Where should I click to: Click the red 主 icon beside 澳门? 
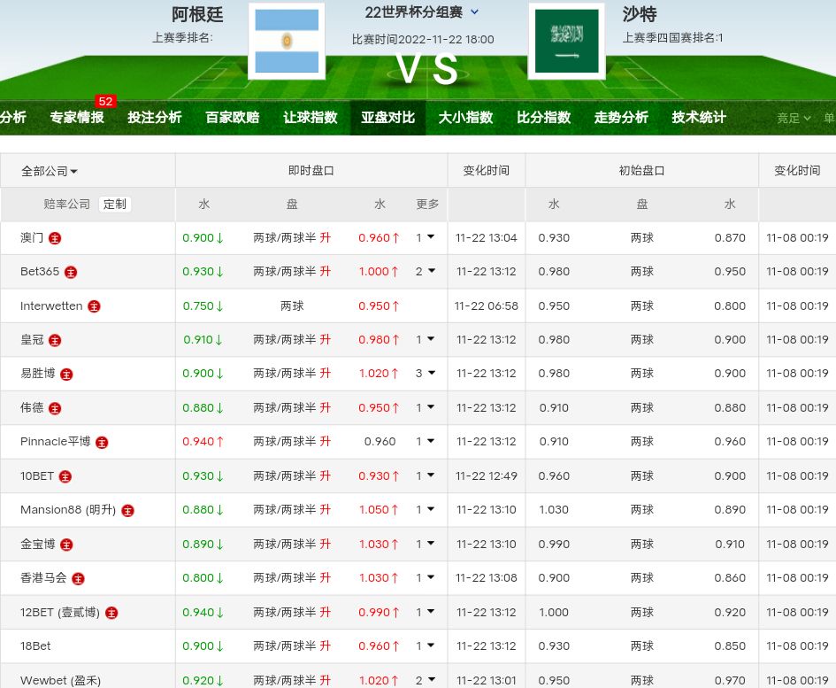[x=55, y=238]
